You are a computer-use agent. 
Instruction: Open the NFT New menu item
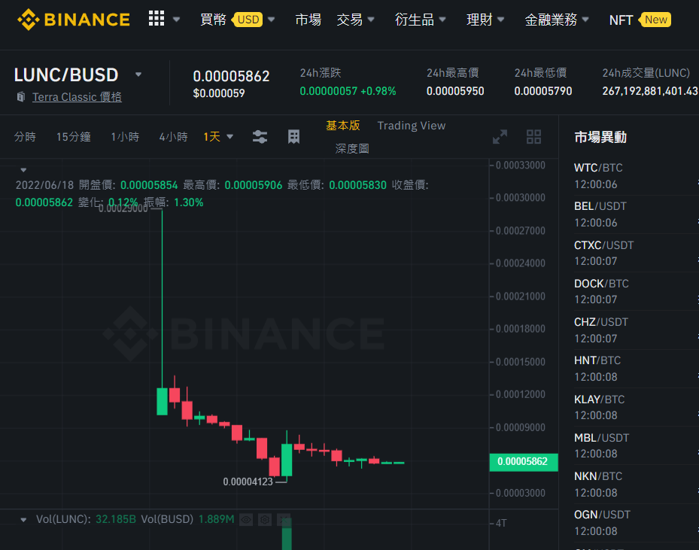tap(640, 20)
